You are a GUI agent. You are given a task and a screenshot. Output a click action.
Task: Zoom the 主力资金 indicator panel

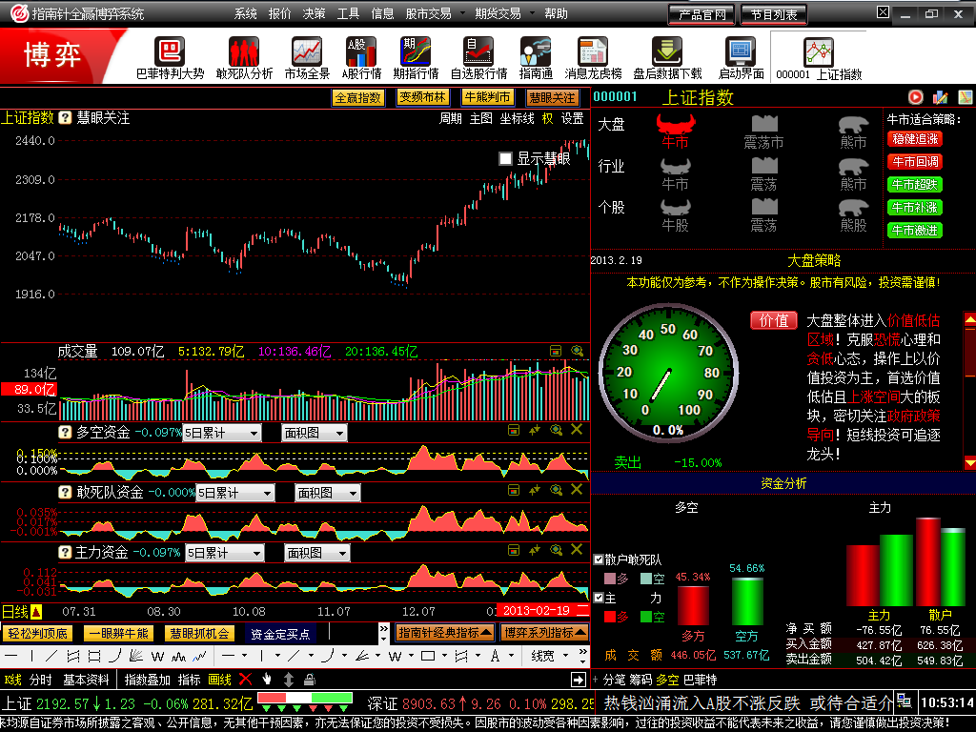pyautogui.click(x=556, y=550)
